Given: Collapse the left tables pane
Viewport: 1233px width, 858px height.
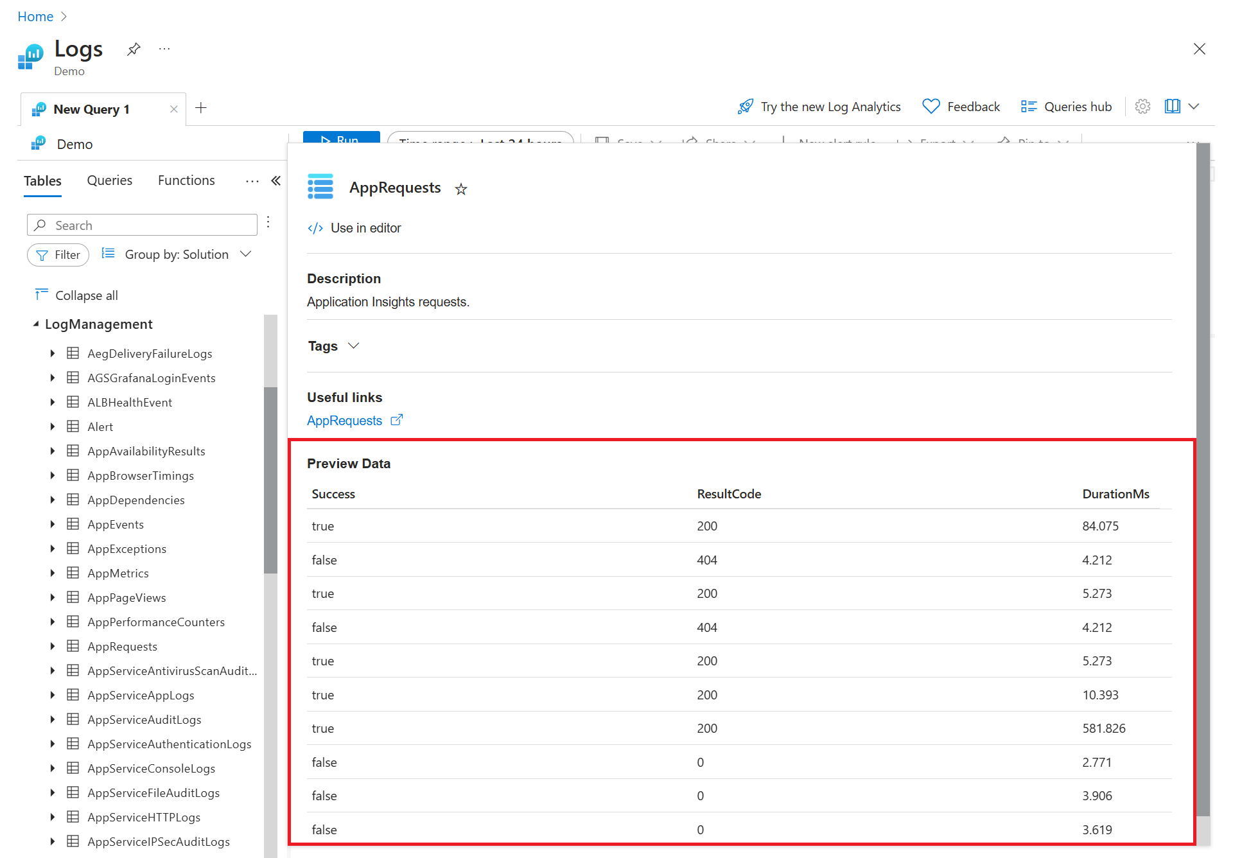Looking at the screenshot, I should tap(276, 181).
